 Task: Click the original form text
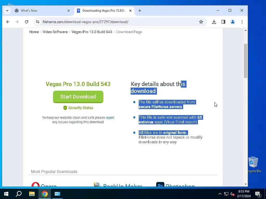(175, 133)
